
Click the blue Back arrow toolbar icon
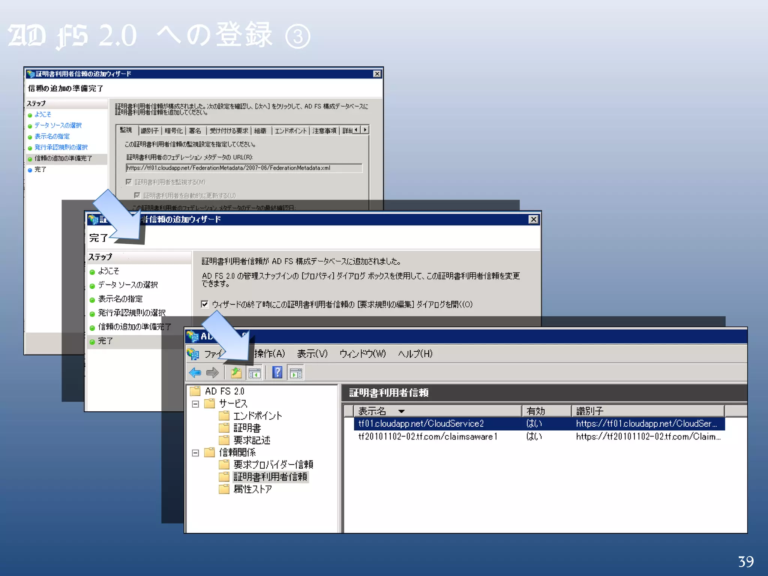(195, 373)
